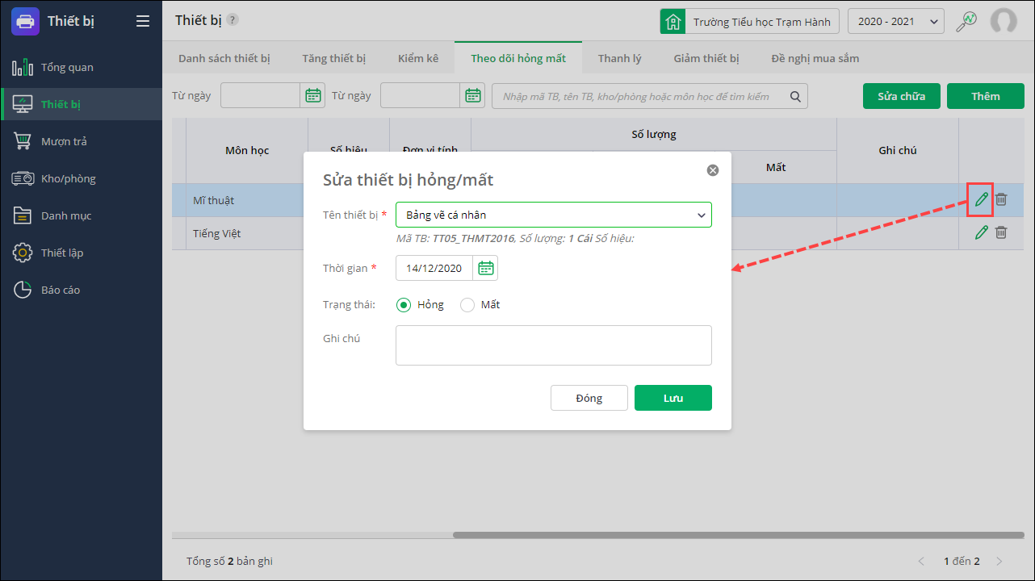Image resolution: width=1035 pixels, height=581 pixels.
Task: Click the Thêm button
Action: (986, 96)
